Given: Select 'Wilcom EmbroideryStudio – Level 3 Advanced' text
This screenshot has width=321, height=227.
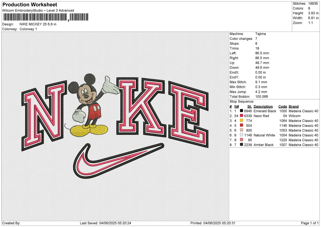Looking at the screenshot, I should tap(38, 10).
